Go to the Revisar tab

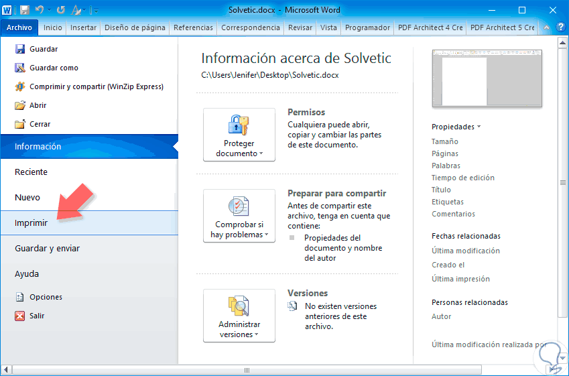tap(300, 27)
